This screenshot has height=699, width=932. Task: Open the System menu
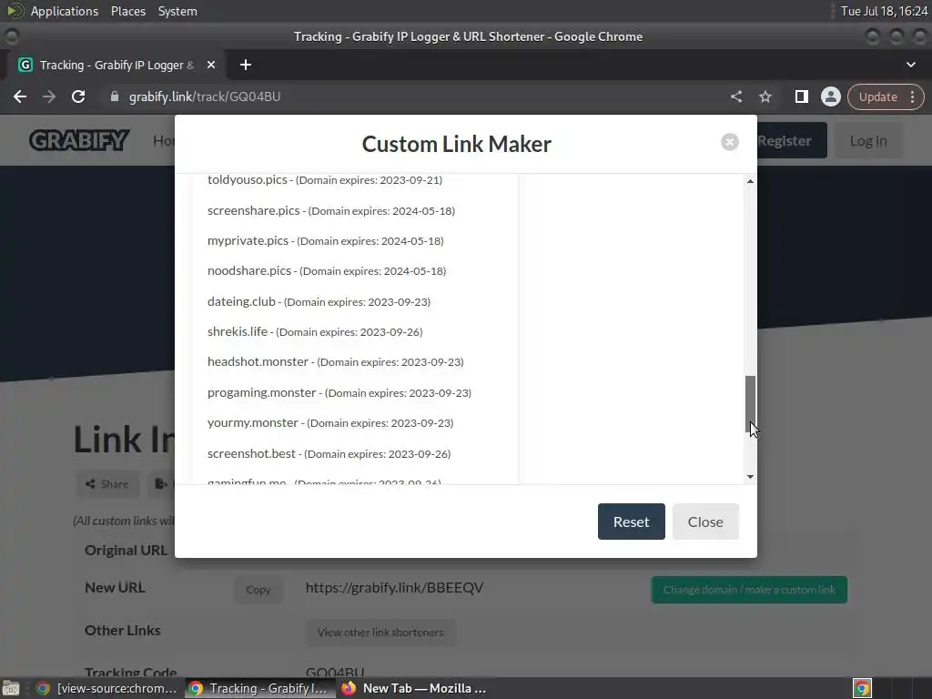(x=177, y=11)
